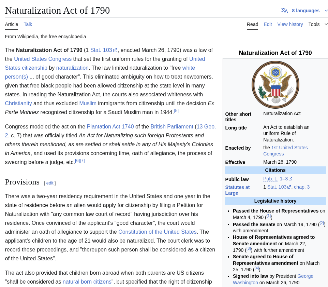Viewport: 328px width, 287px height.
Task: Open the chap. 3 link
Action: coord(302,187)
